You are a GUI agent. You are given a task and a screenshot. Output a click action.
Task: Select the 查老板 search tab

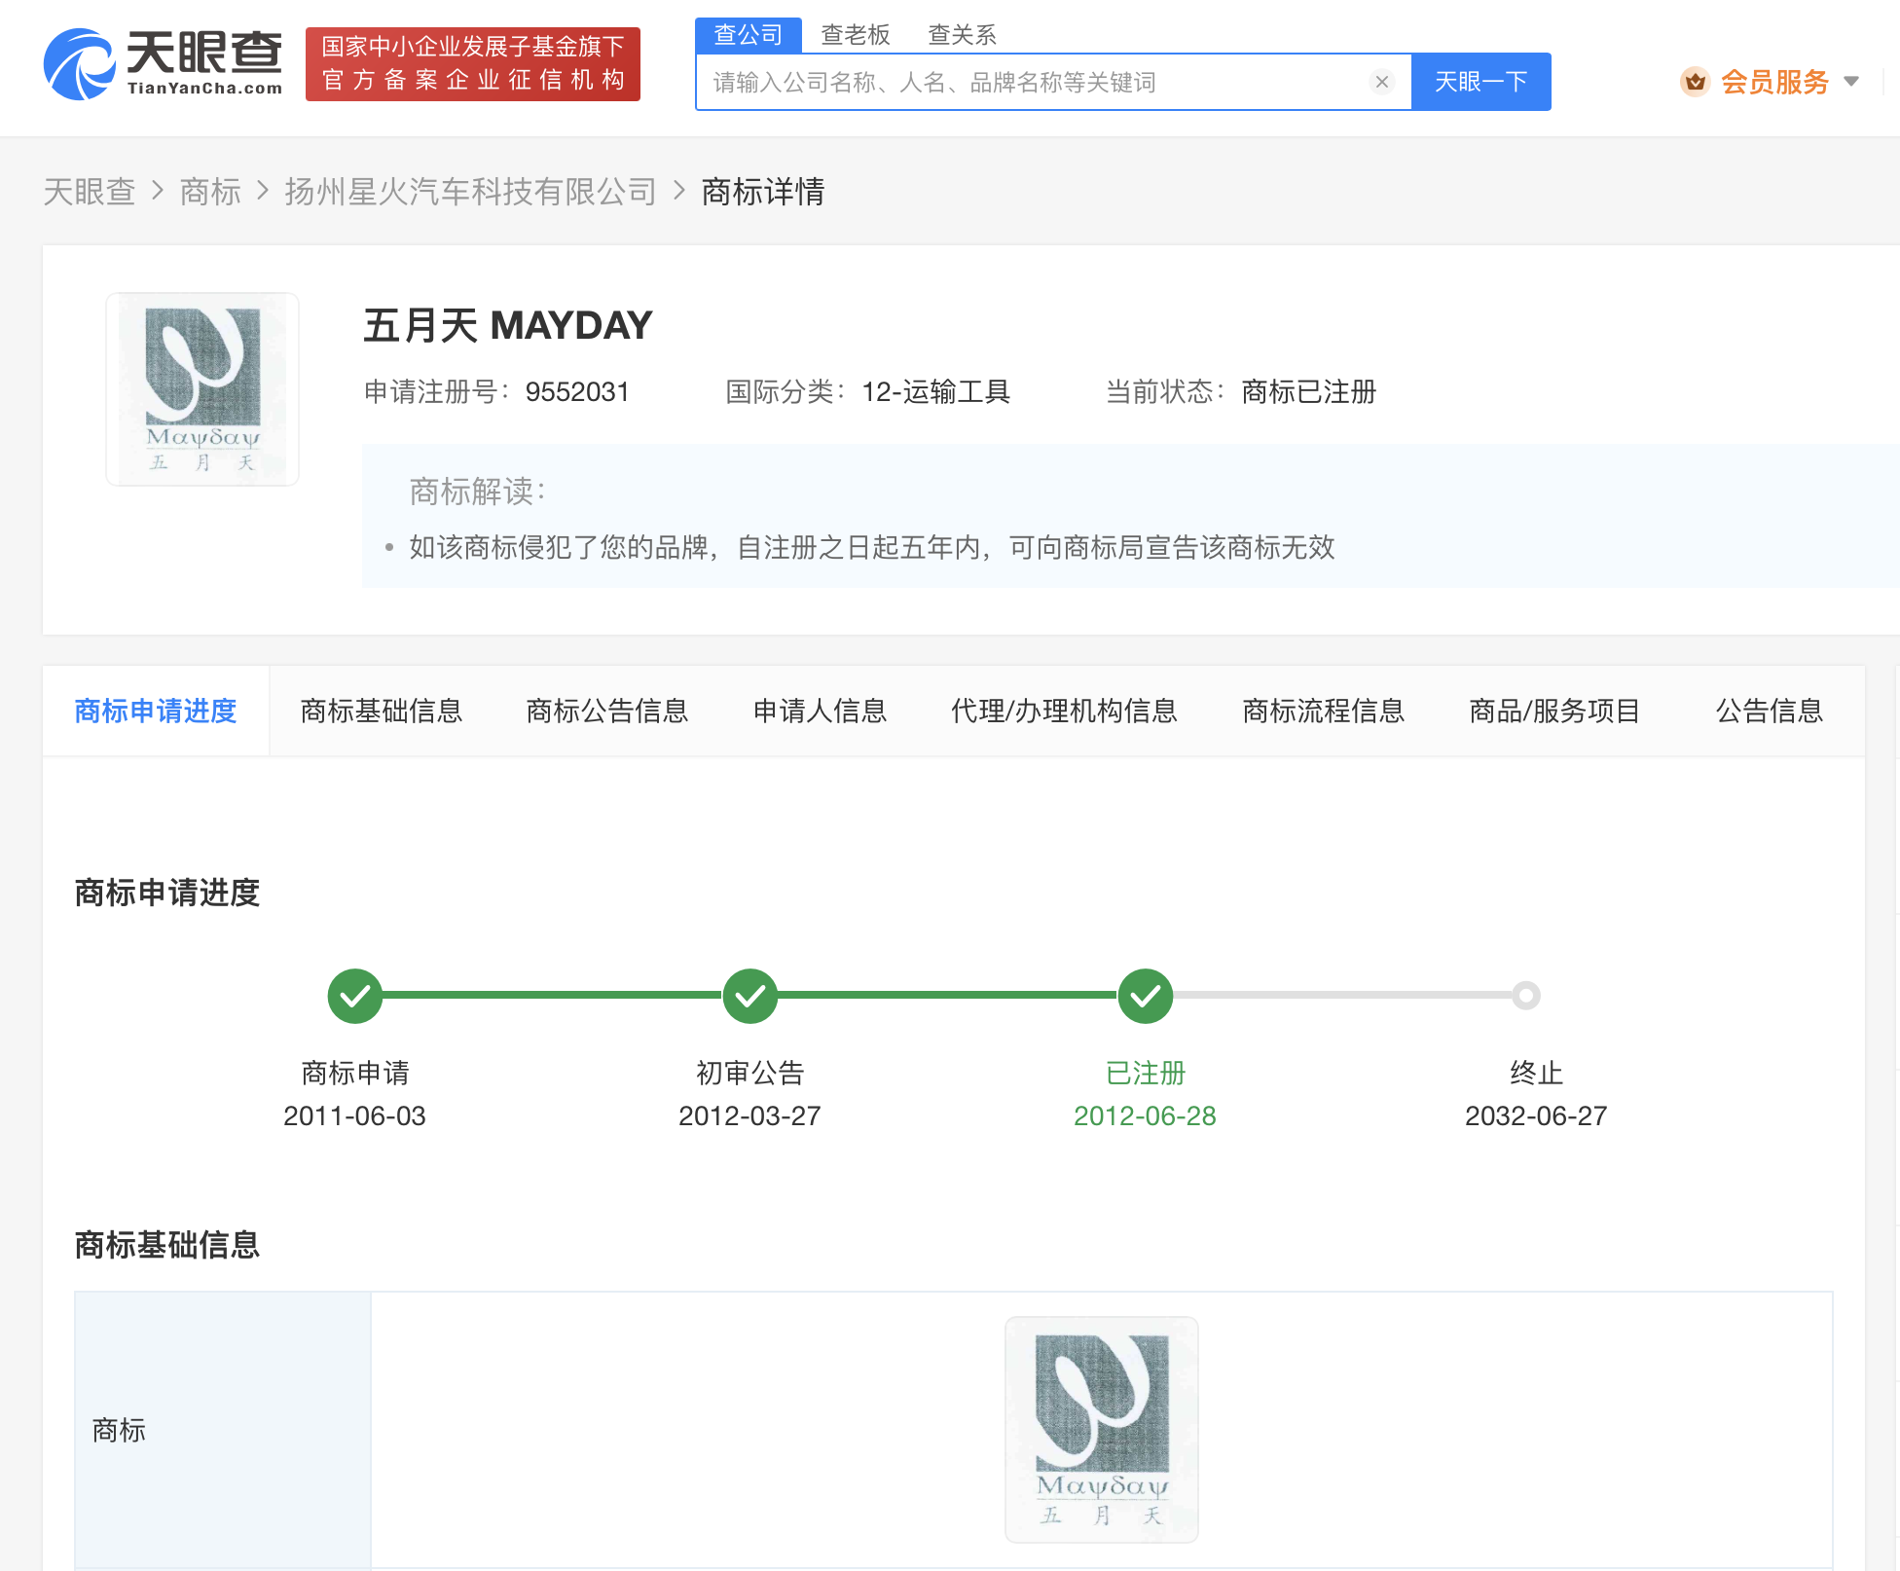click(856, 35)
